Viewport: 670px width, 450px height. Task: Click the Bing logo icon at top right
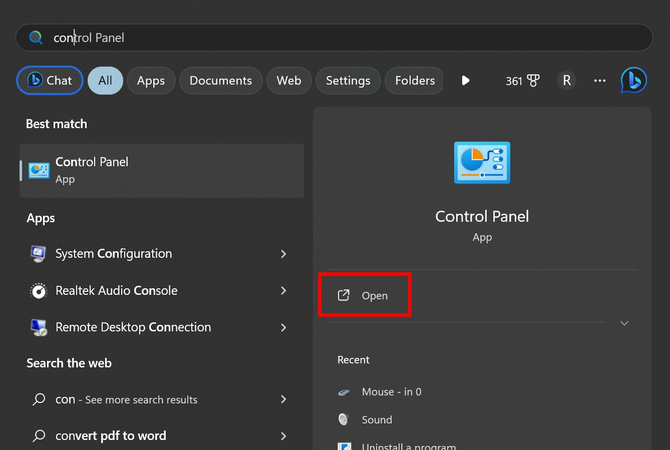pos(634,80)
